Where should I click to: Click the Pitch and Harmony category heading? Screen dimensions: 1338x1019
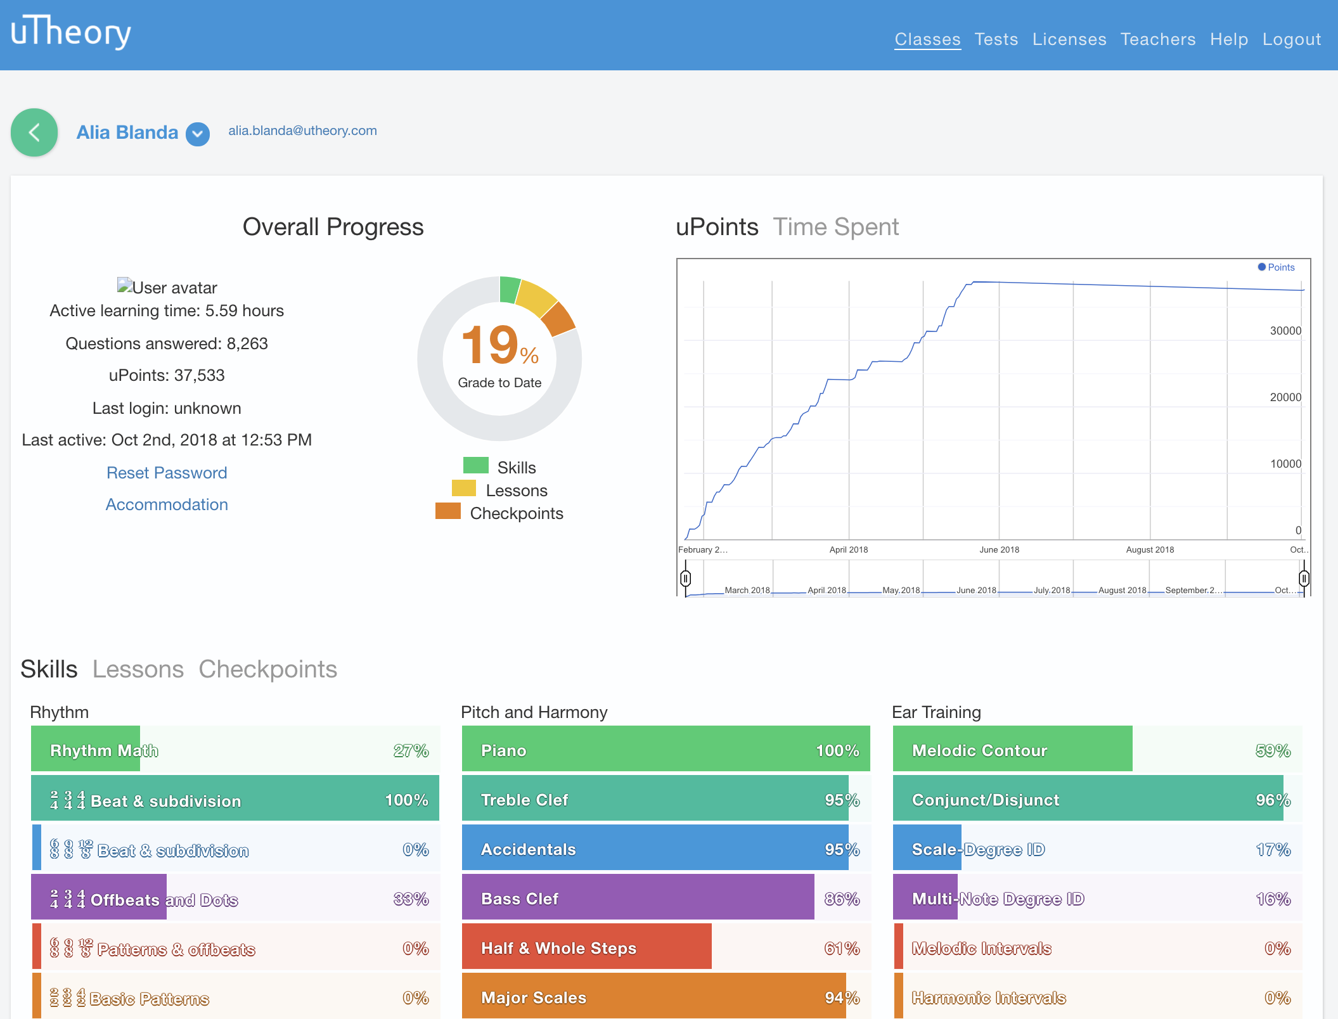click(x=534, y=712)
